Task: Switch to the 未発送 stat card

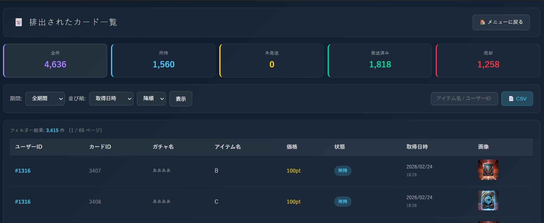Action: (x=272, y=61)
